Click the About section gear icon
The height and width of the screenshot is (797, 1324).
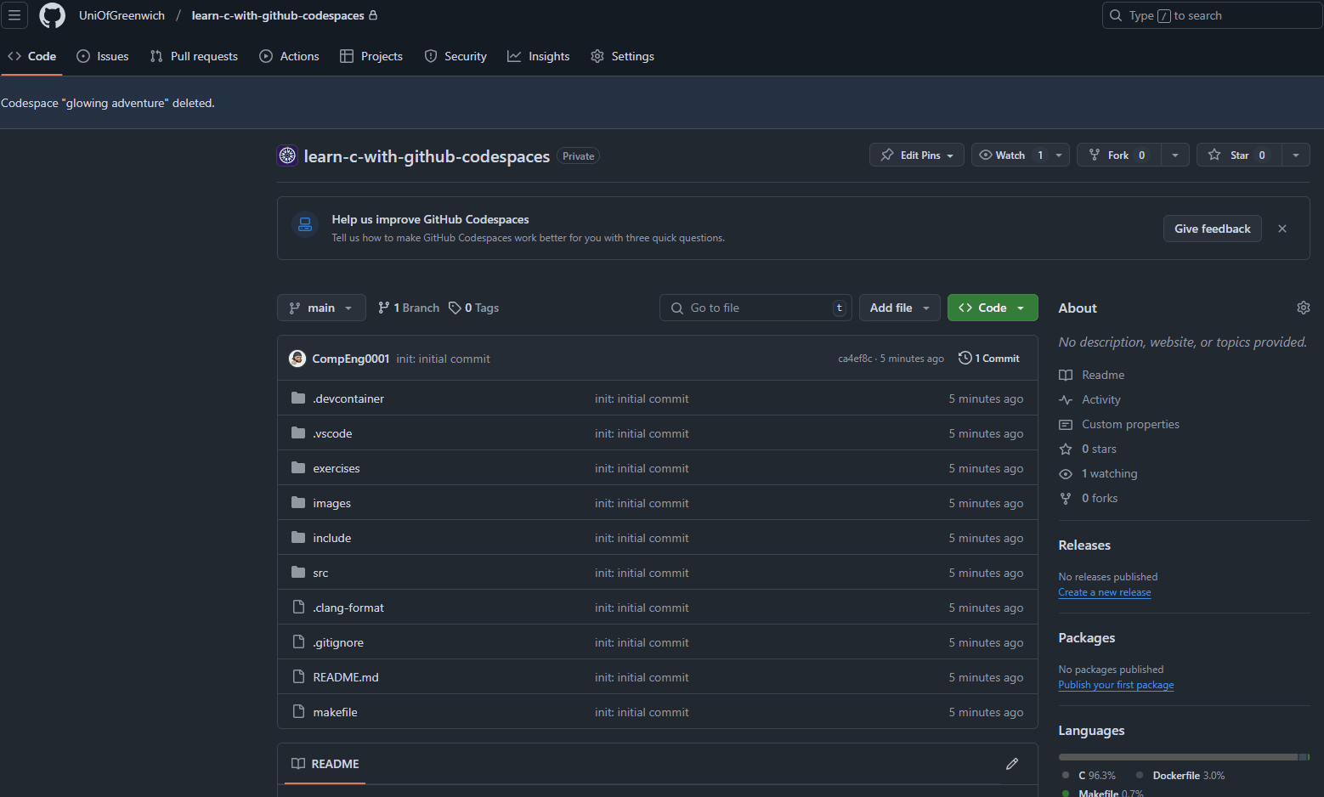[x=1303, y=308]
